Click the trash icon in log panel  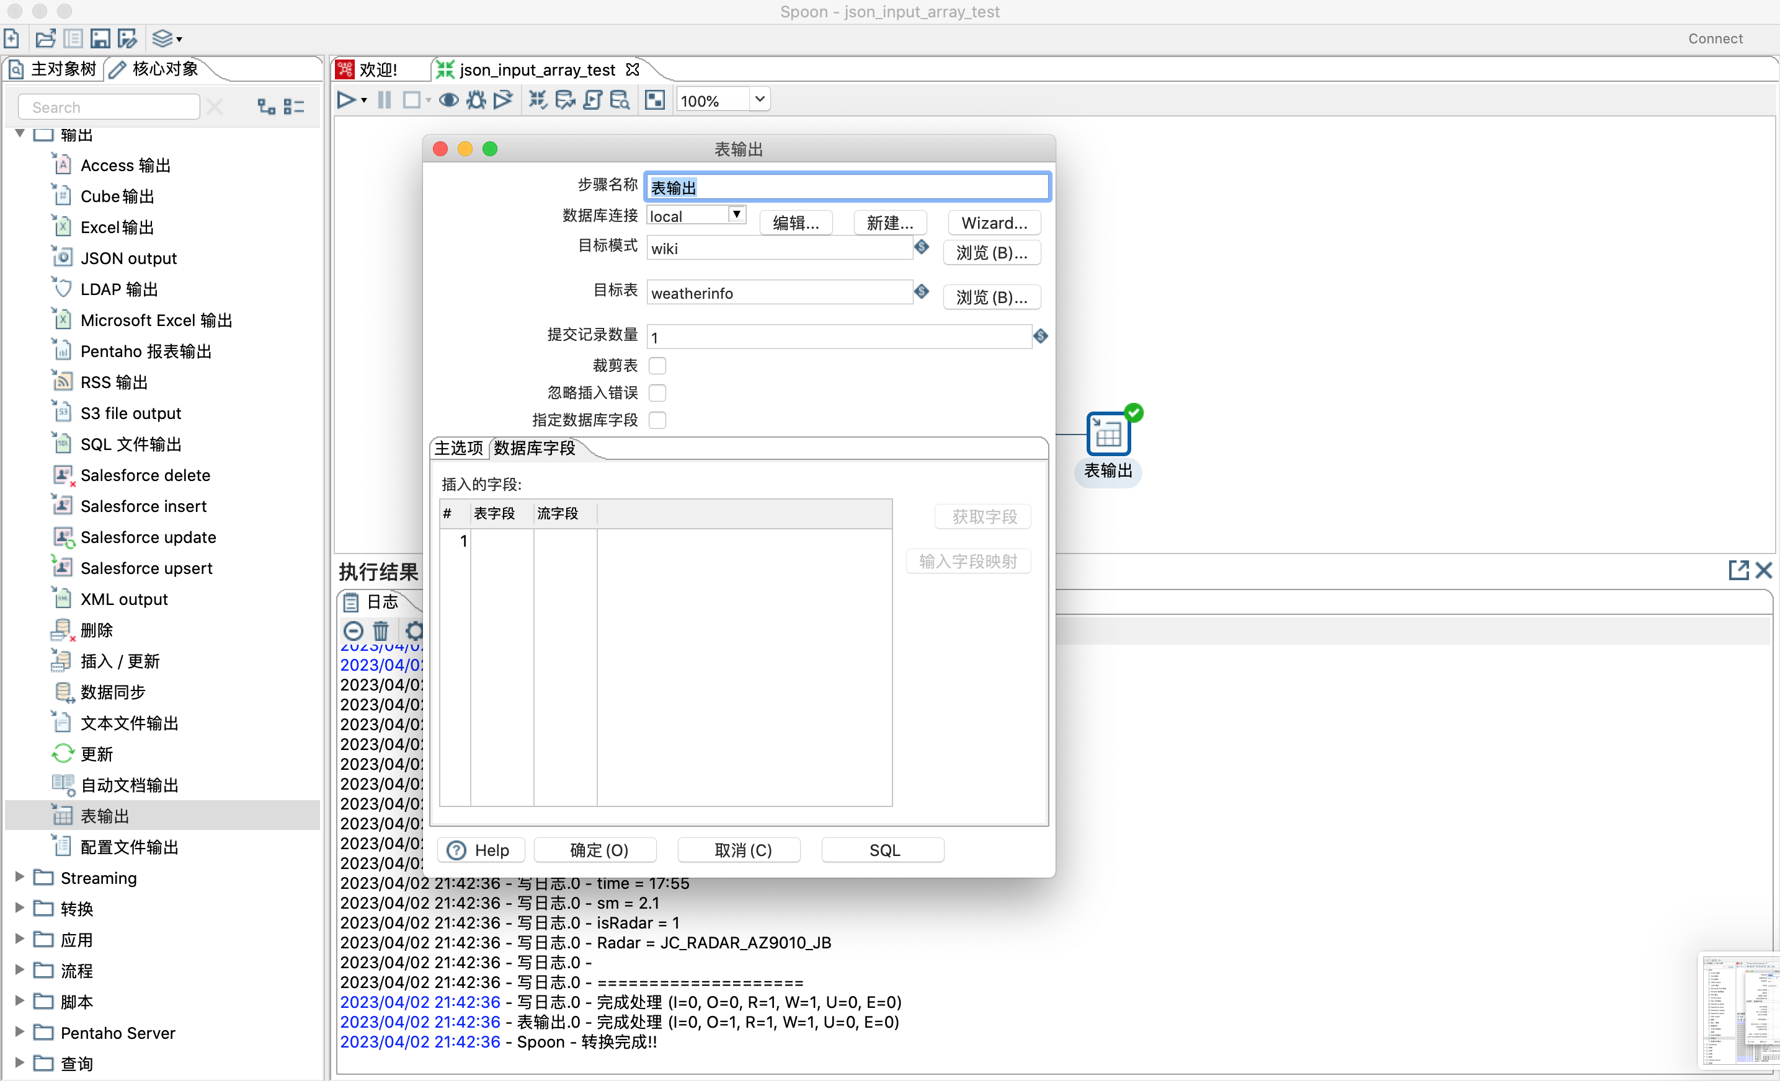[381, 630]
